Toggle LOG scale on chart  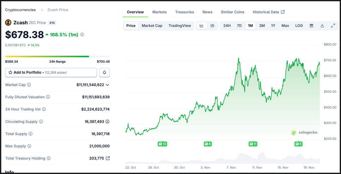coord(299,26)
